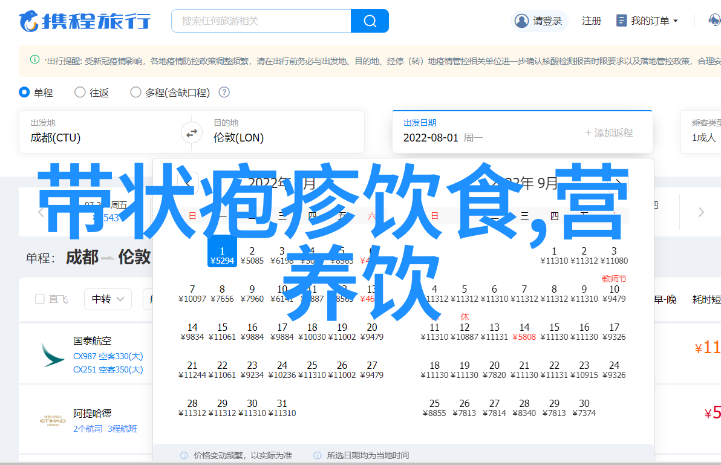Expand the 中转 filter dropdown
This screenshot has height=465, width=721.
(x=108, y=299)
